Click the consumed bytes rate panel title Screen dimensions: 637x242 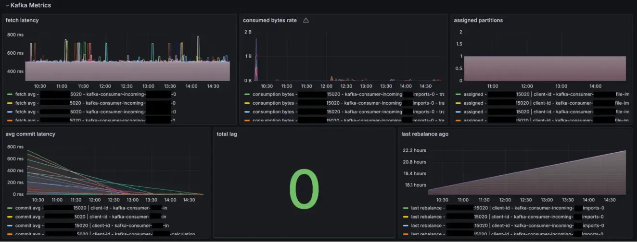click(270, 21)
